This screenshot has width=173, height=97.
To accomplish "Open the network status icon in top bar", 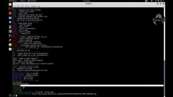I will [x=152, y=1].
